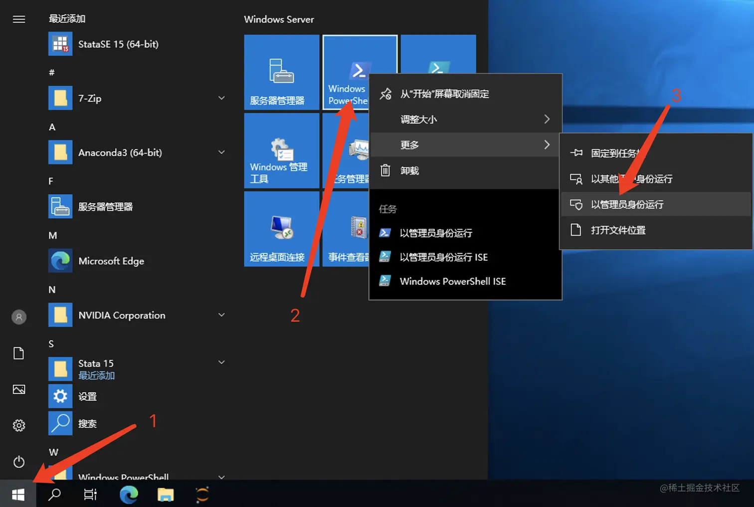This screenshot has height=507, width=754.
Task: Open 搜索 magnifier icon in app list
Action: pos(60,423)
